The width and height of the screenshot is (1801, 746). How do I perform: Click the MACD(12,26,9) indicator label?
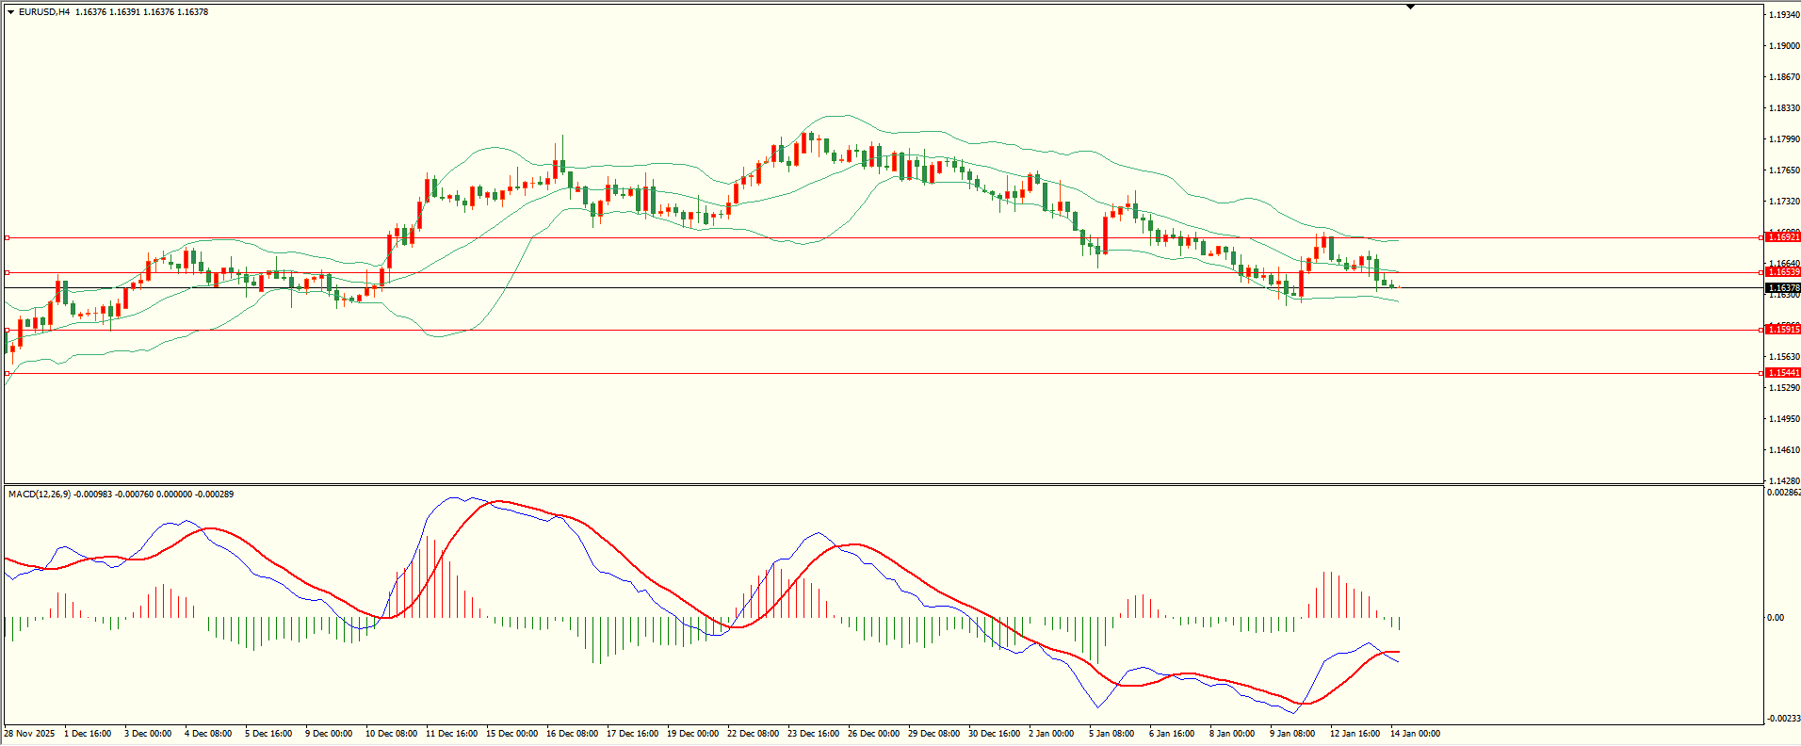[39, 494]
